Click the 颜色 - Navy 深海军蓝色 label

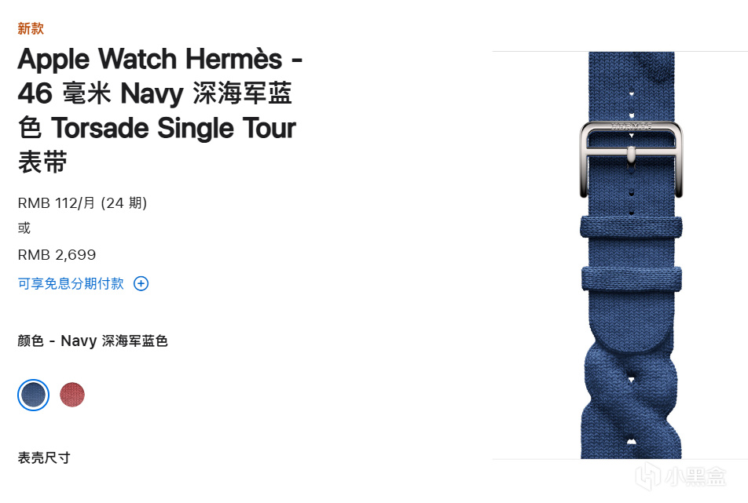tap(93, 341)
